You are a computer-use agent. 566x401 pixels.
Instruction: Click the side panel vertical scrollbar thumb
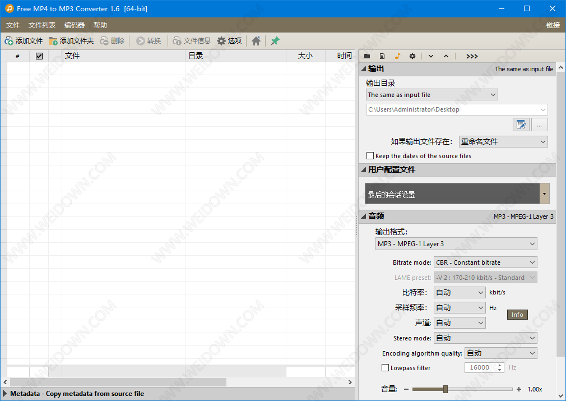[x=560, y=213]
